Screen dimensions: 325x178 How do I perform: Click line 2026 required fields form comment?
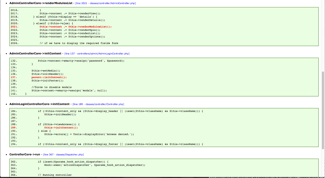pos(79,43)
